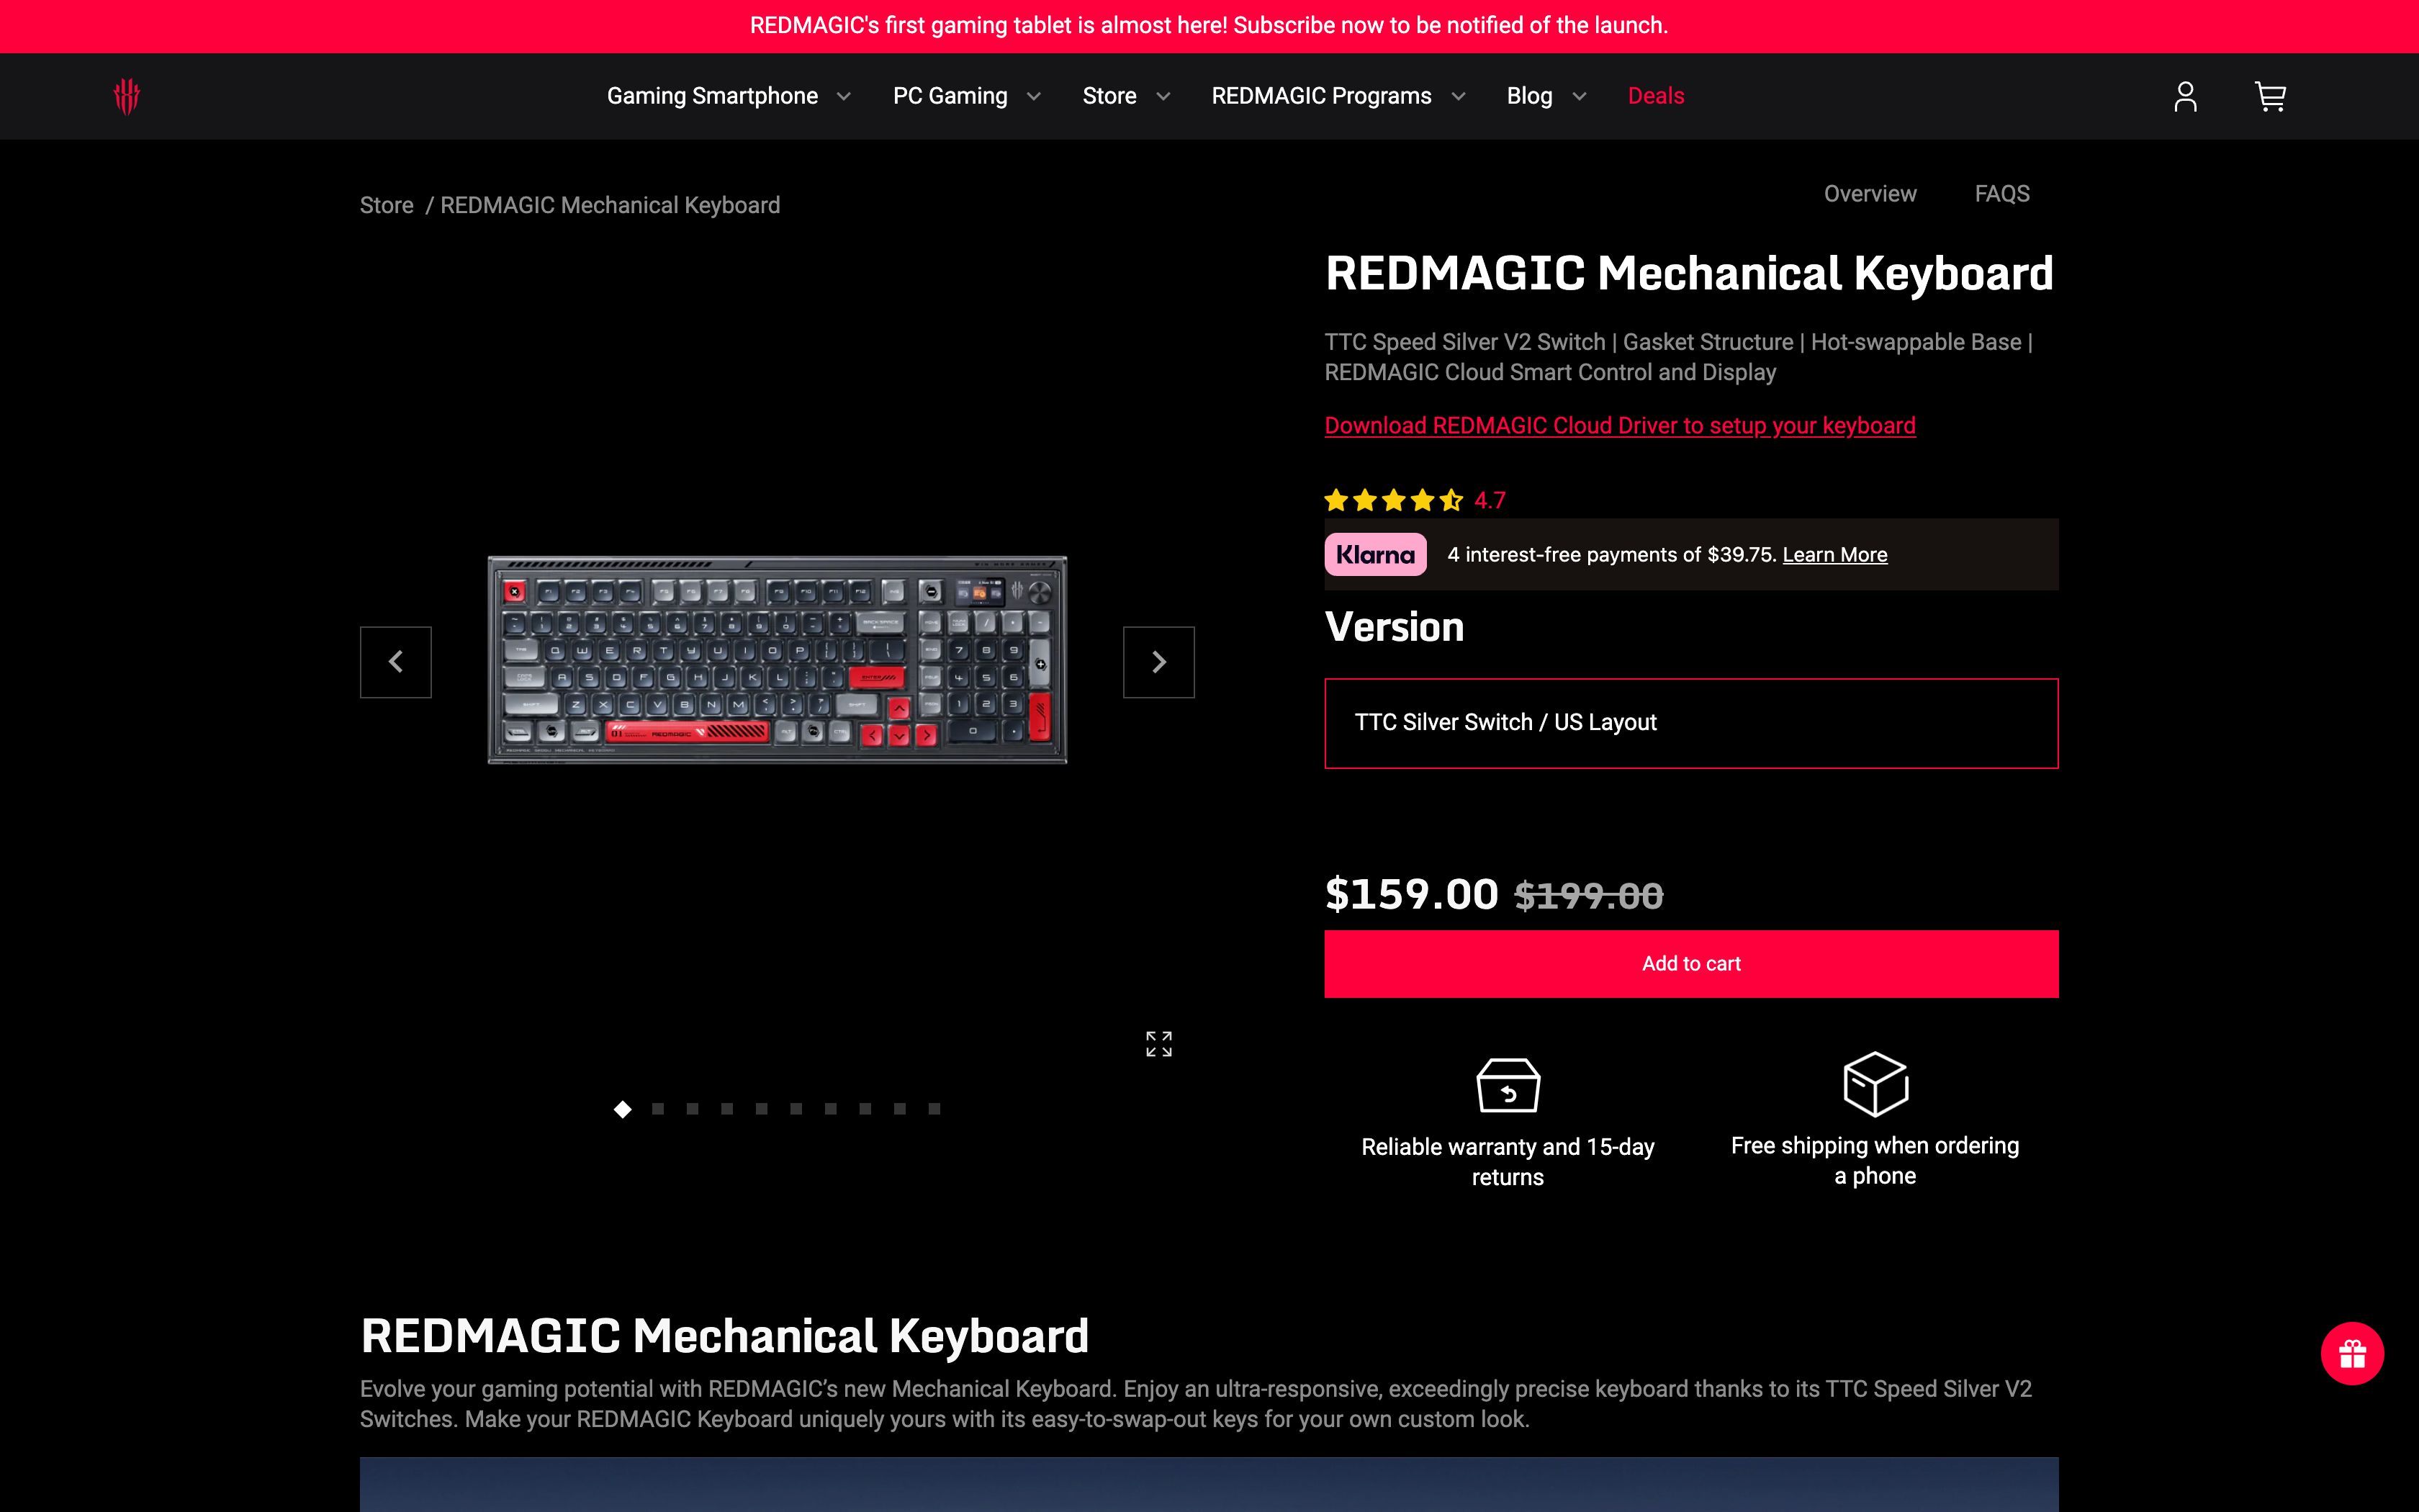Switch to the FAQS tab
This screenshot has height=1512, width=2419.
click(x=2002, y=193)
